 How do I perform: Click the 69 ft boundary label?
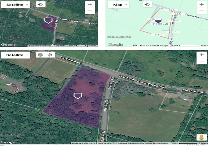tap(178, 14)
